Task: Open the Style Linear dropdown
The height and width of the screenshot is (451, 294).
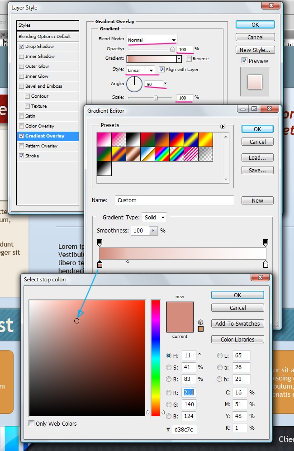Action: tap(141, 70)
